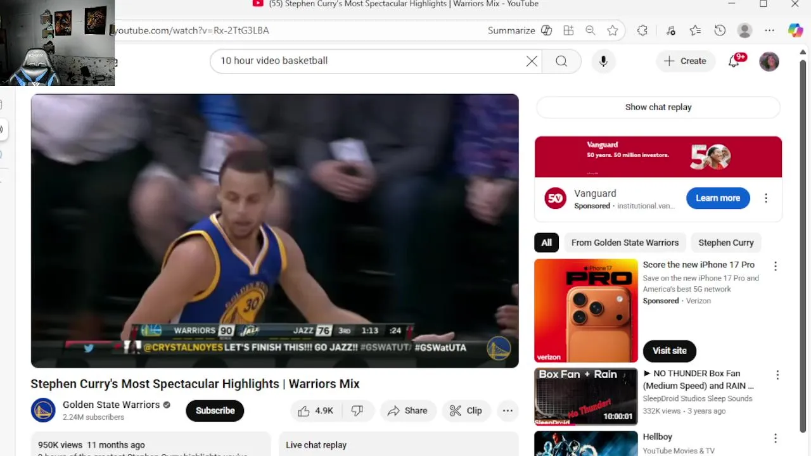This screenshot has height=456, width=811.
Task: Click the browser address bar URL
Action: pyautogui.click(x=191, y=30)
